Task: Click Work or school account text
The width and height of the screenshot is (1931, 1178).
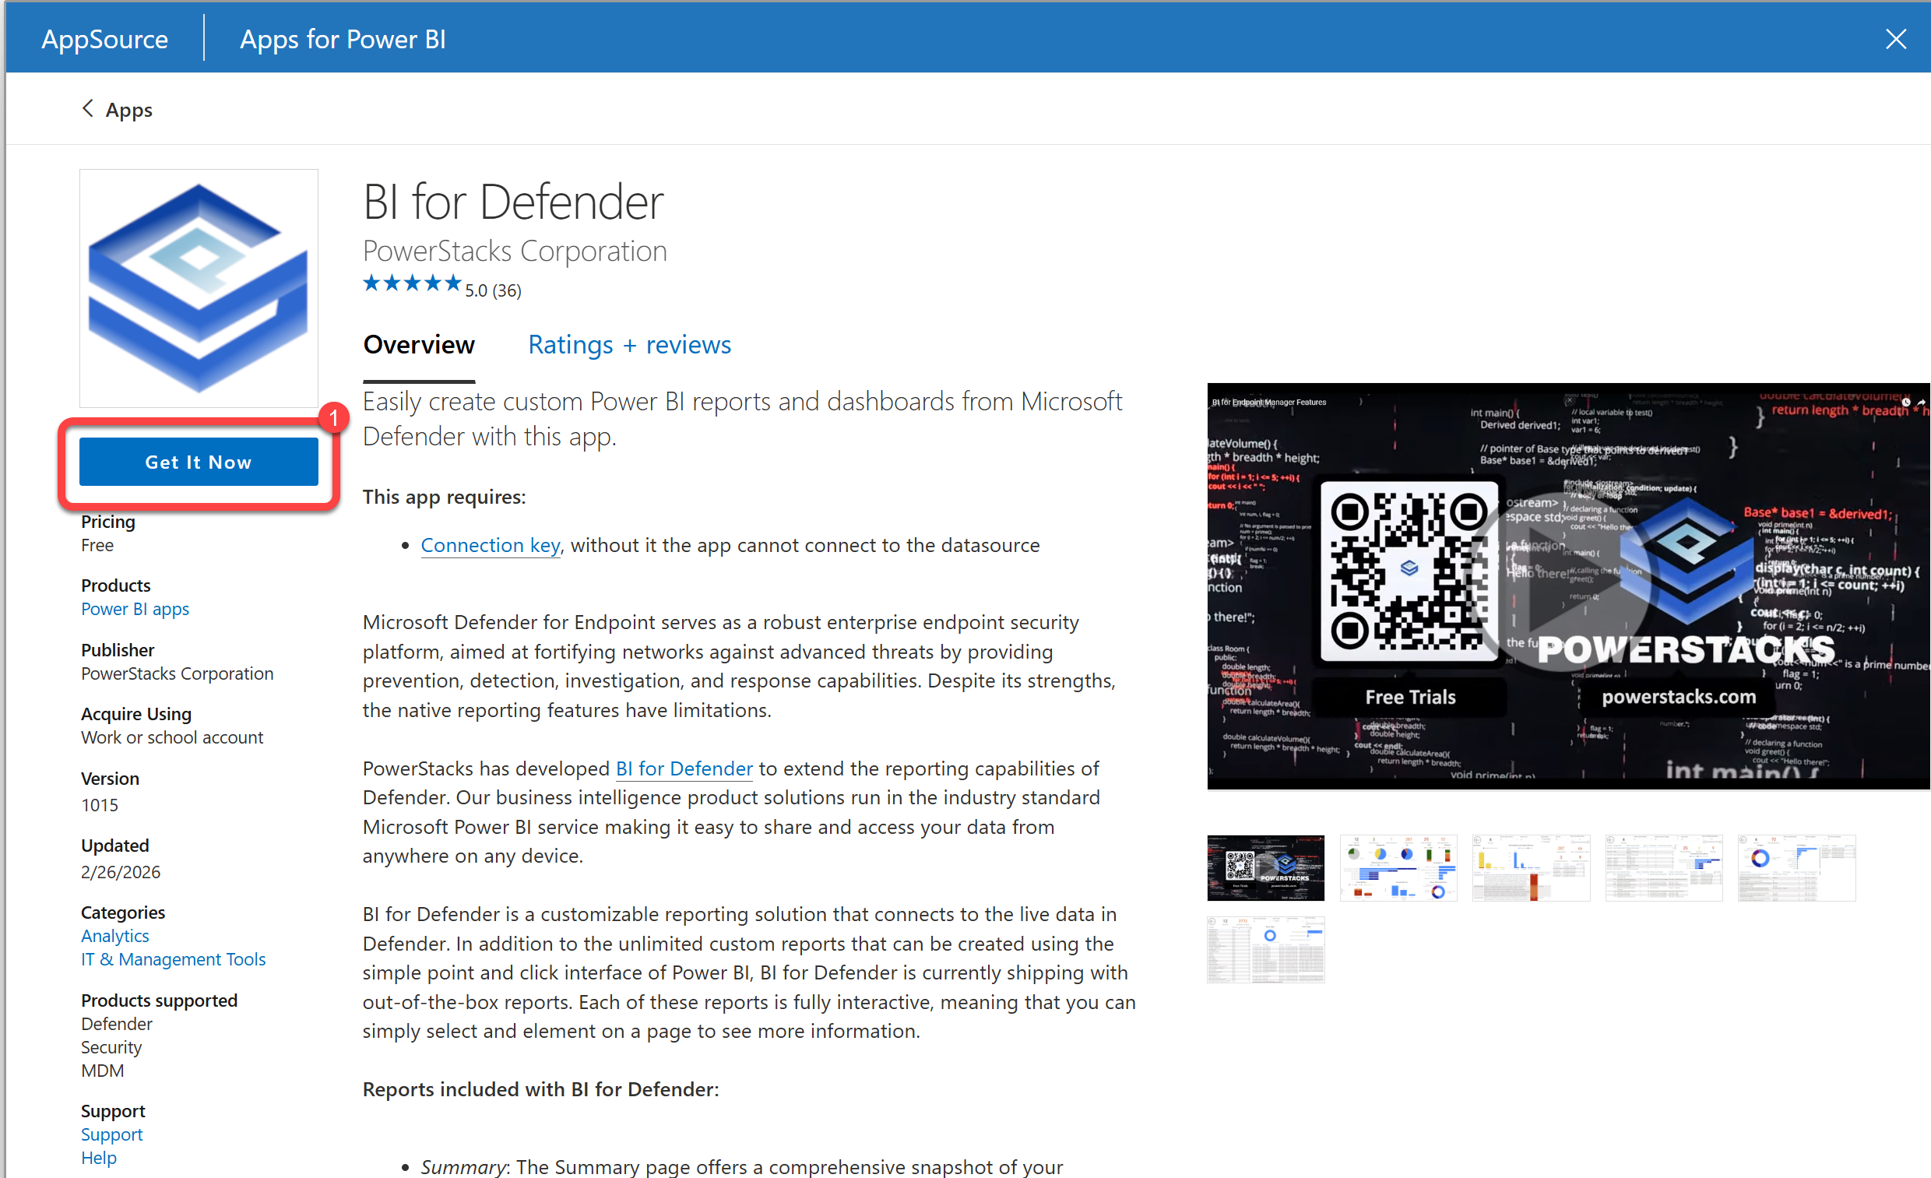Action: coord(171,737)
